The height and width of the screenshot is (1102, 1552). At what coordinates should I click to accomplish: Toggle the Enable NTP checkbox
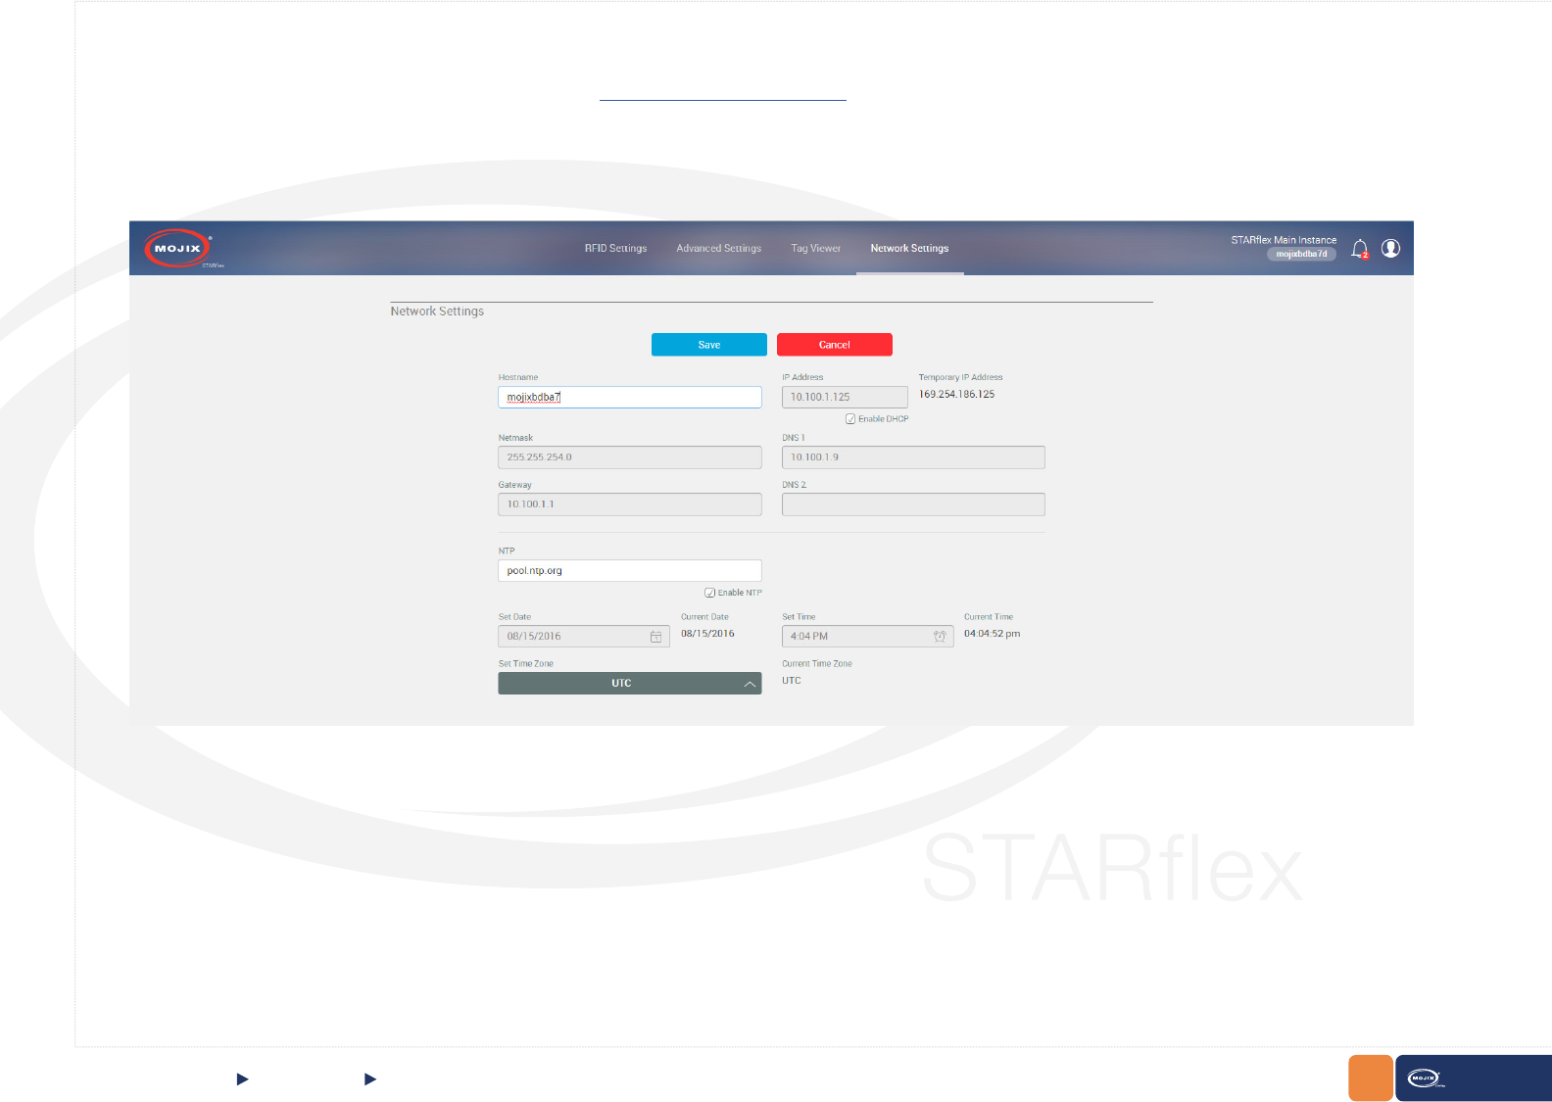pos(709,593)
